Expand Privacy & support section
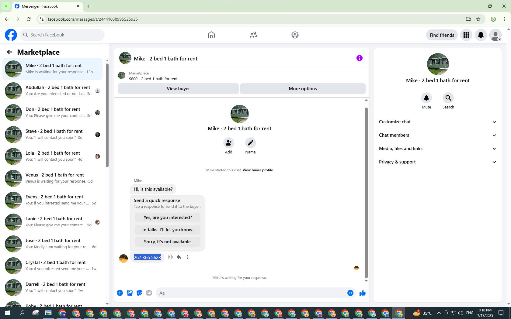Screen dimensions: 511x319 (438, 162)
